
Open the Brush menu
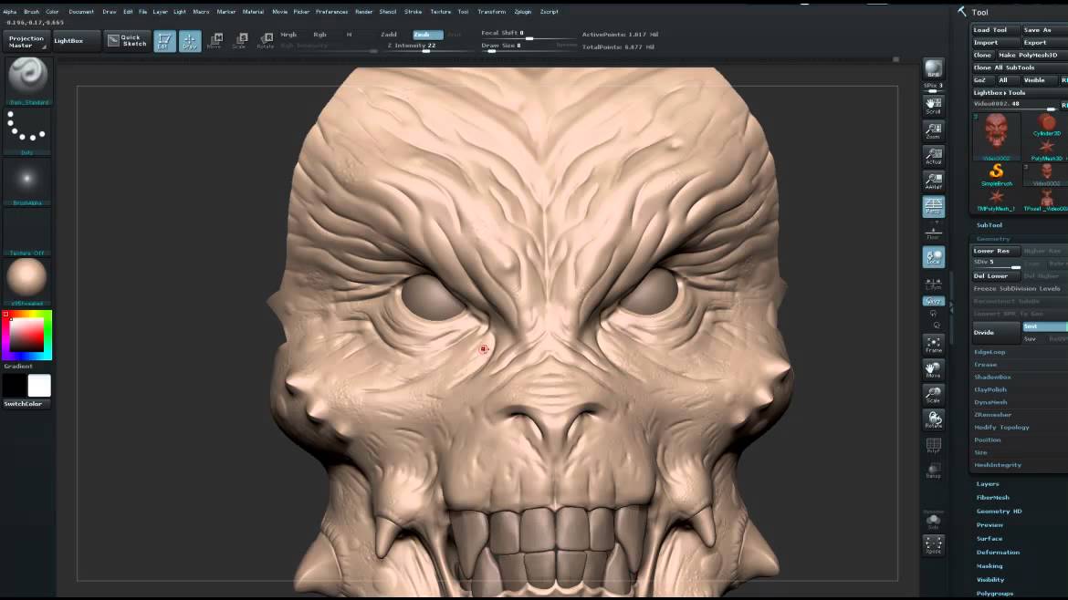pos(31,12)
